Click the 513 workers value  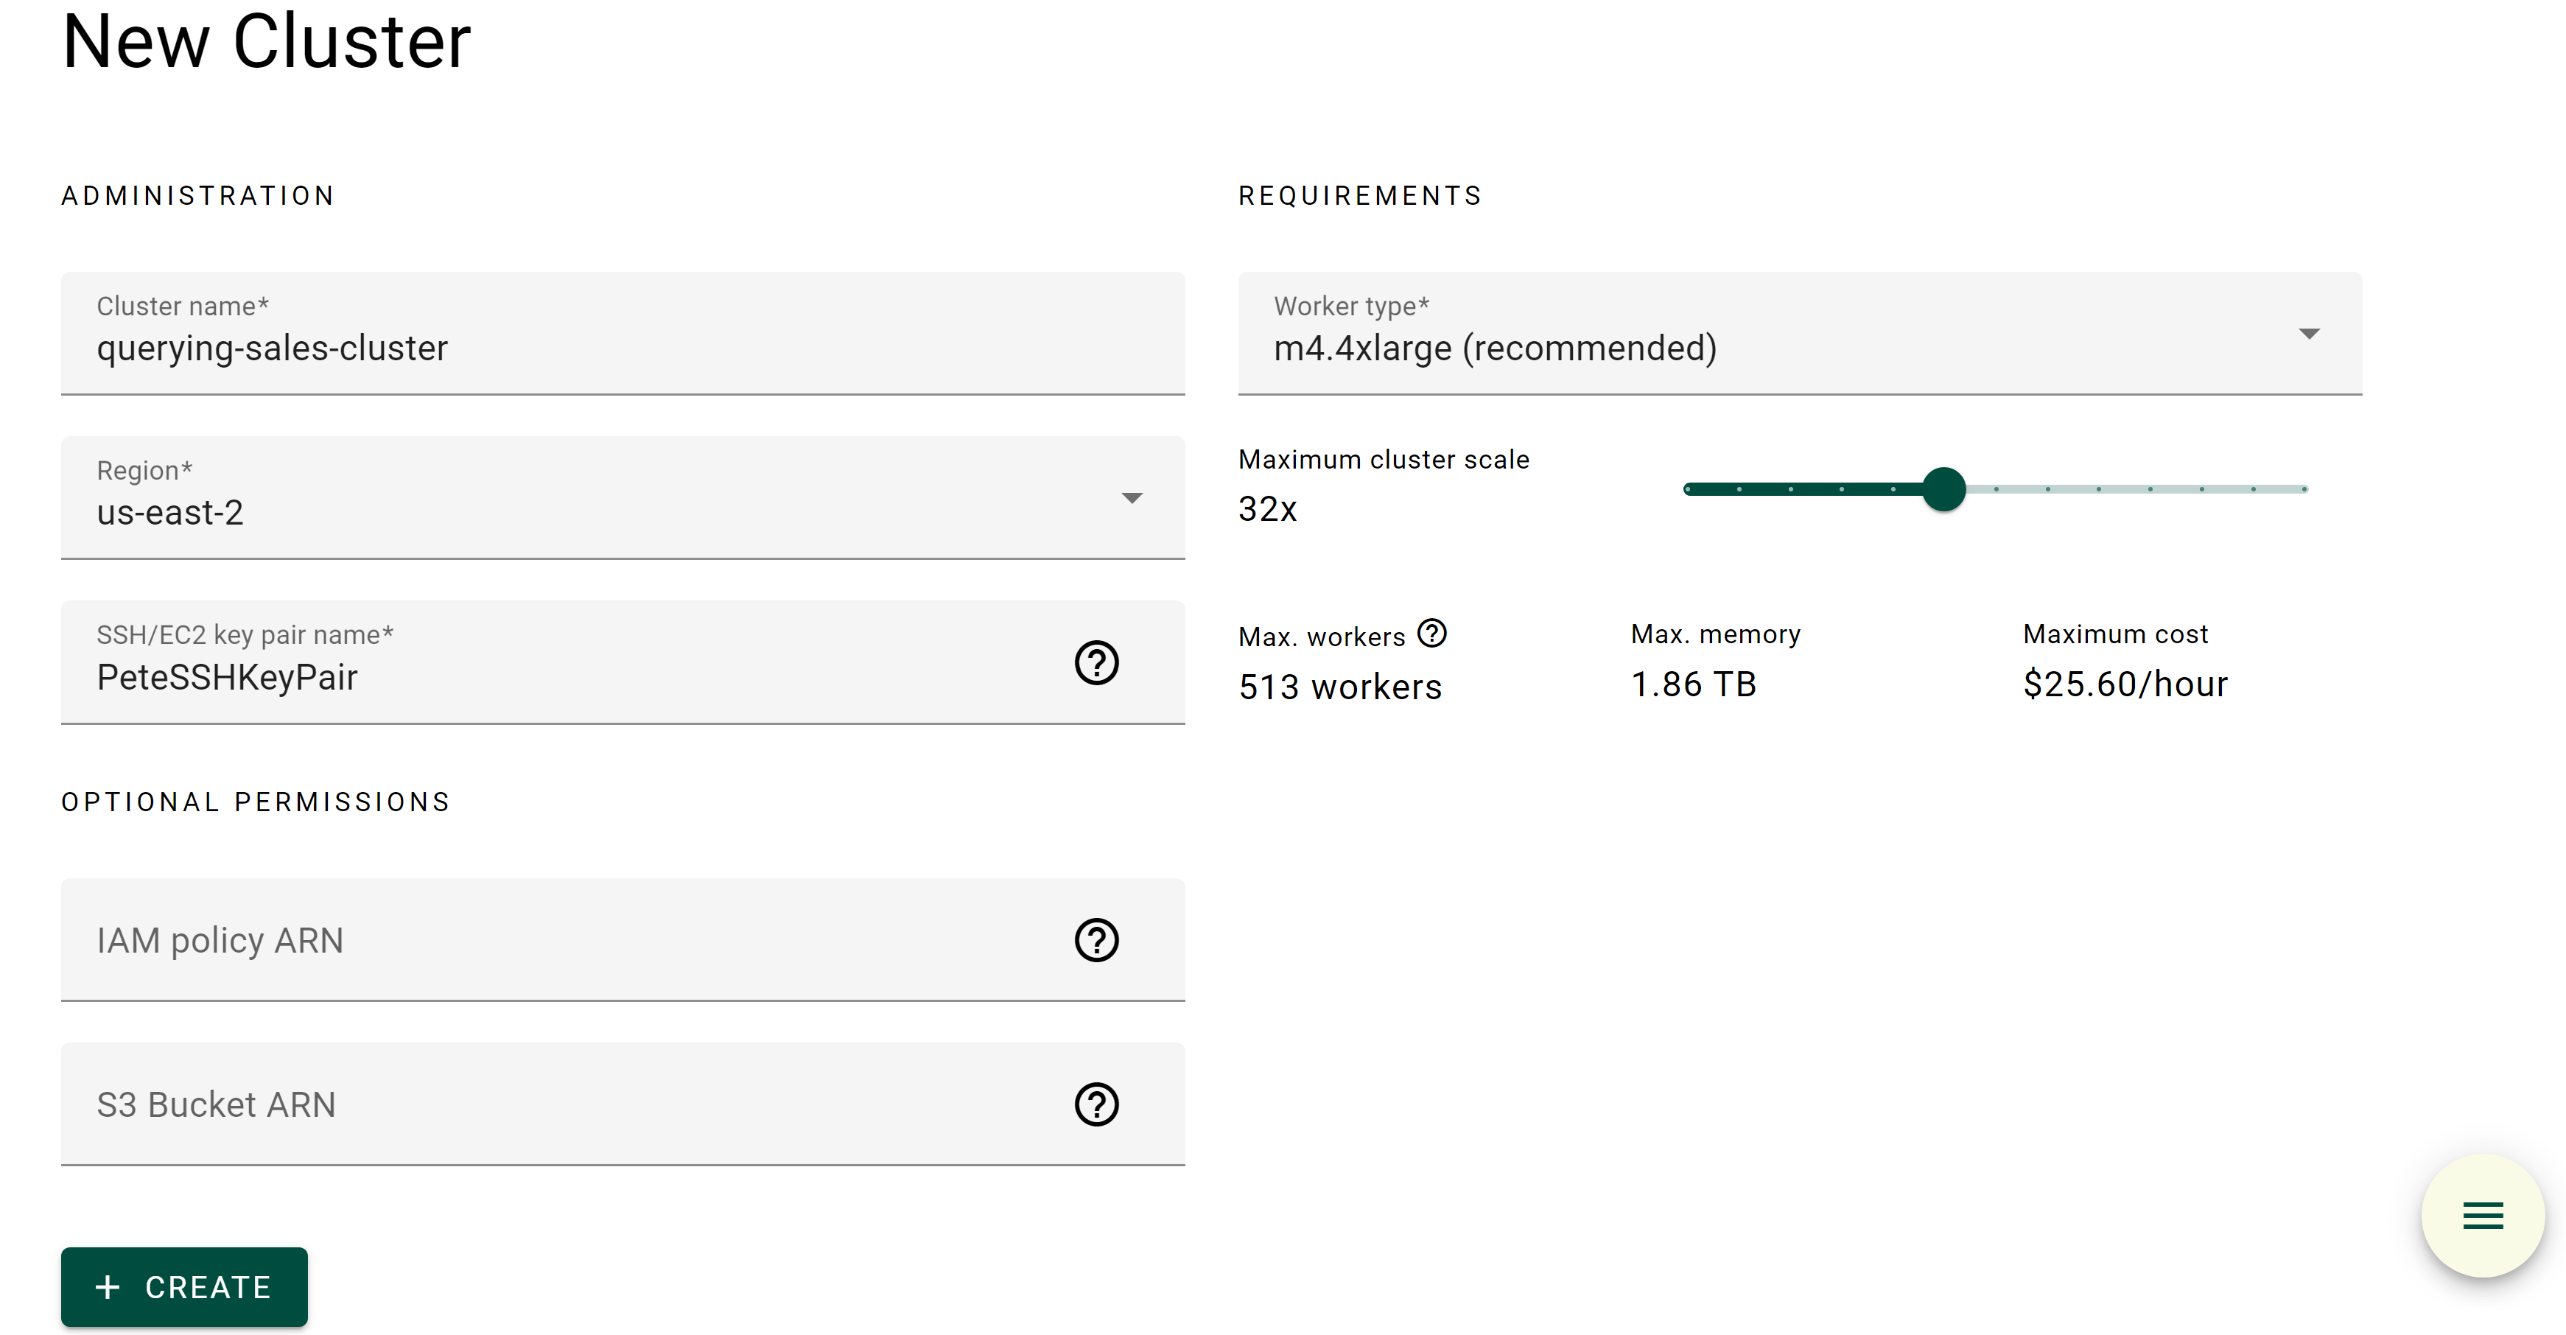point(1340,687)
